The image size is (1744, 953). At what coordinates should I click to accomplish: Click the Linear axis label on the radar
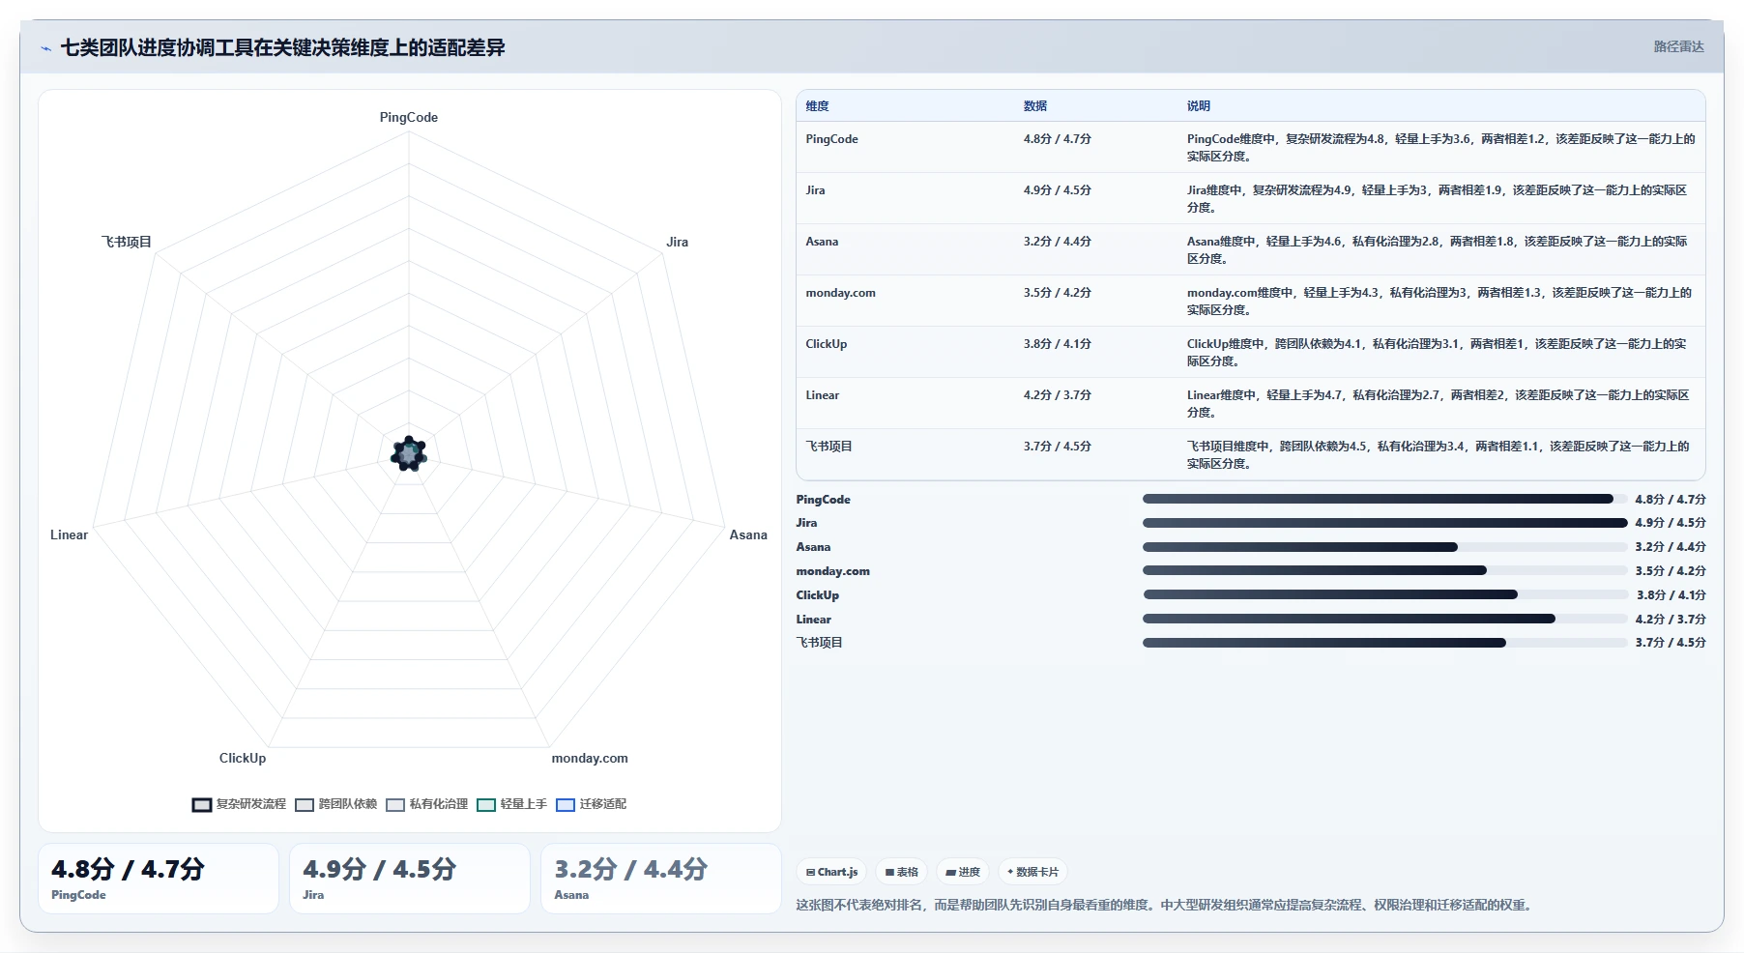(69, 534)
